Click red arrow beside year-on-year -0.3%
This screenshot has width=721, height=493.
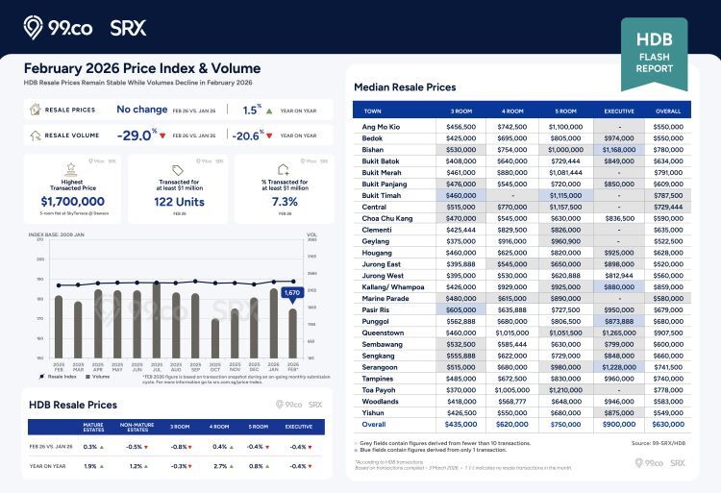pyautogui.click(x=189, y=466)
